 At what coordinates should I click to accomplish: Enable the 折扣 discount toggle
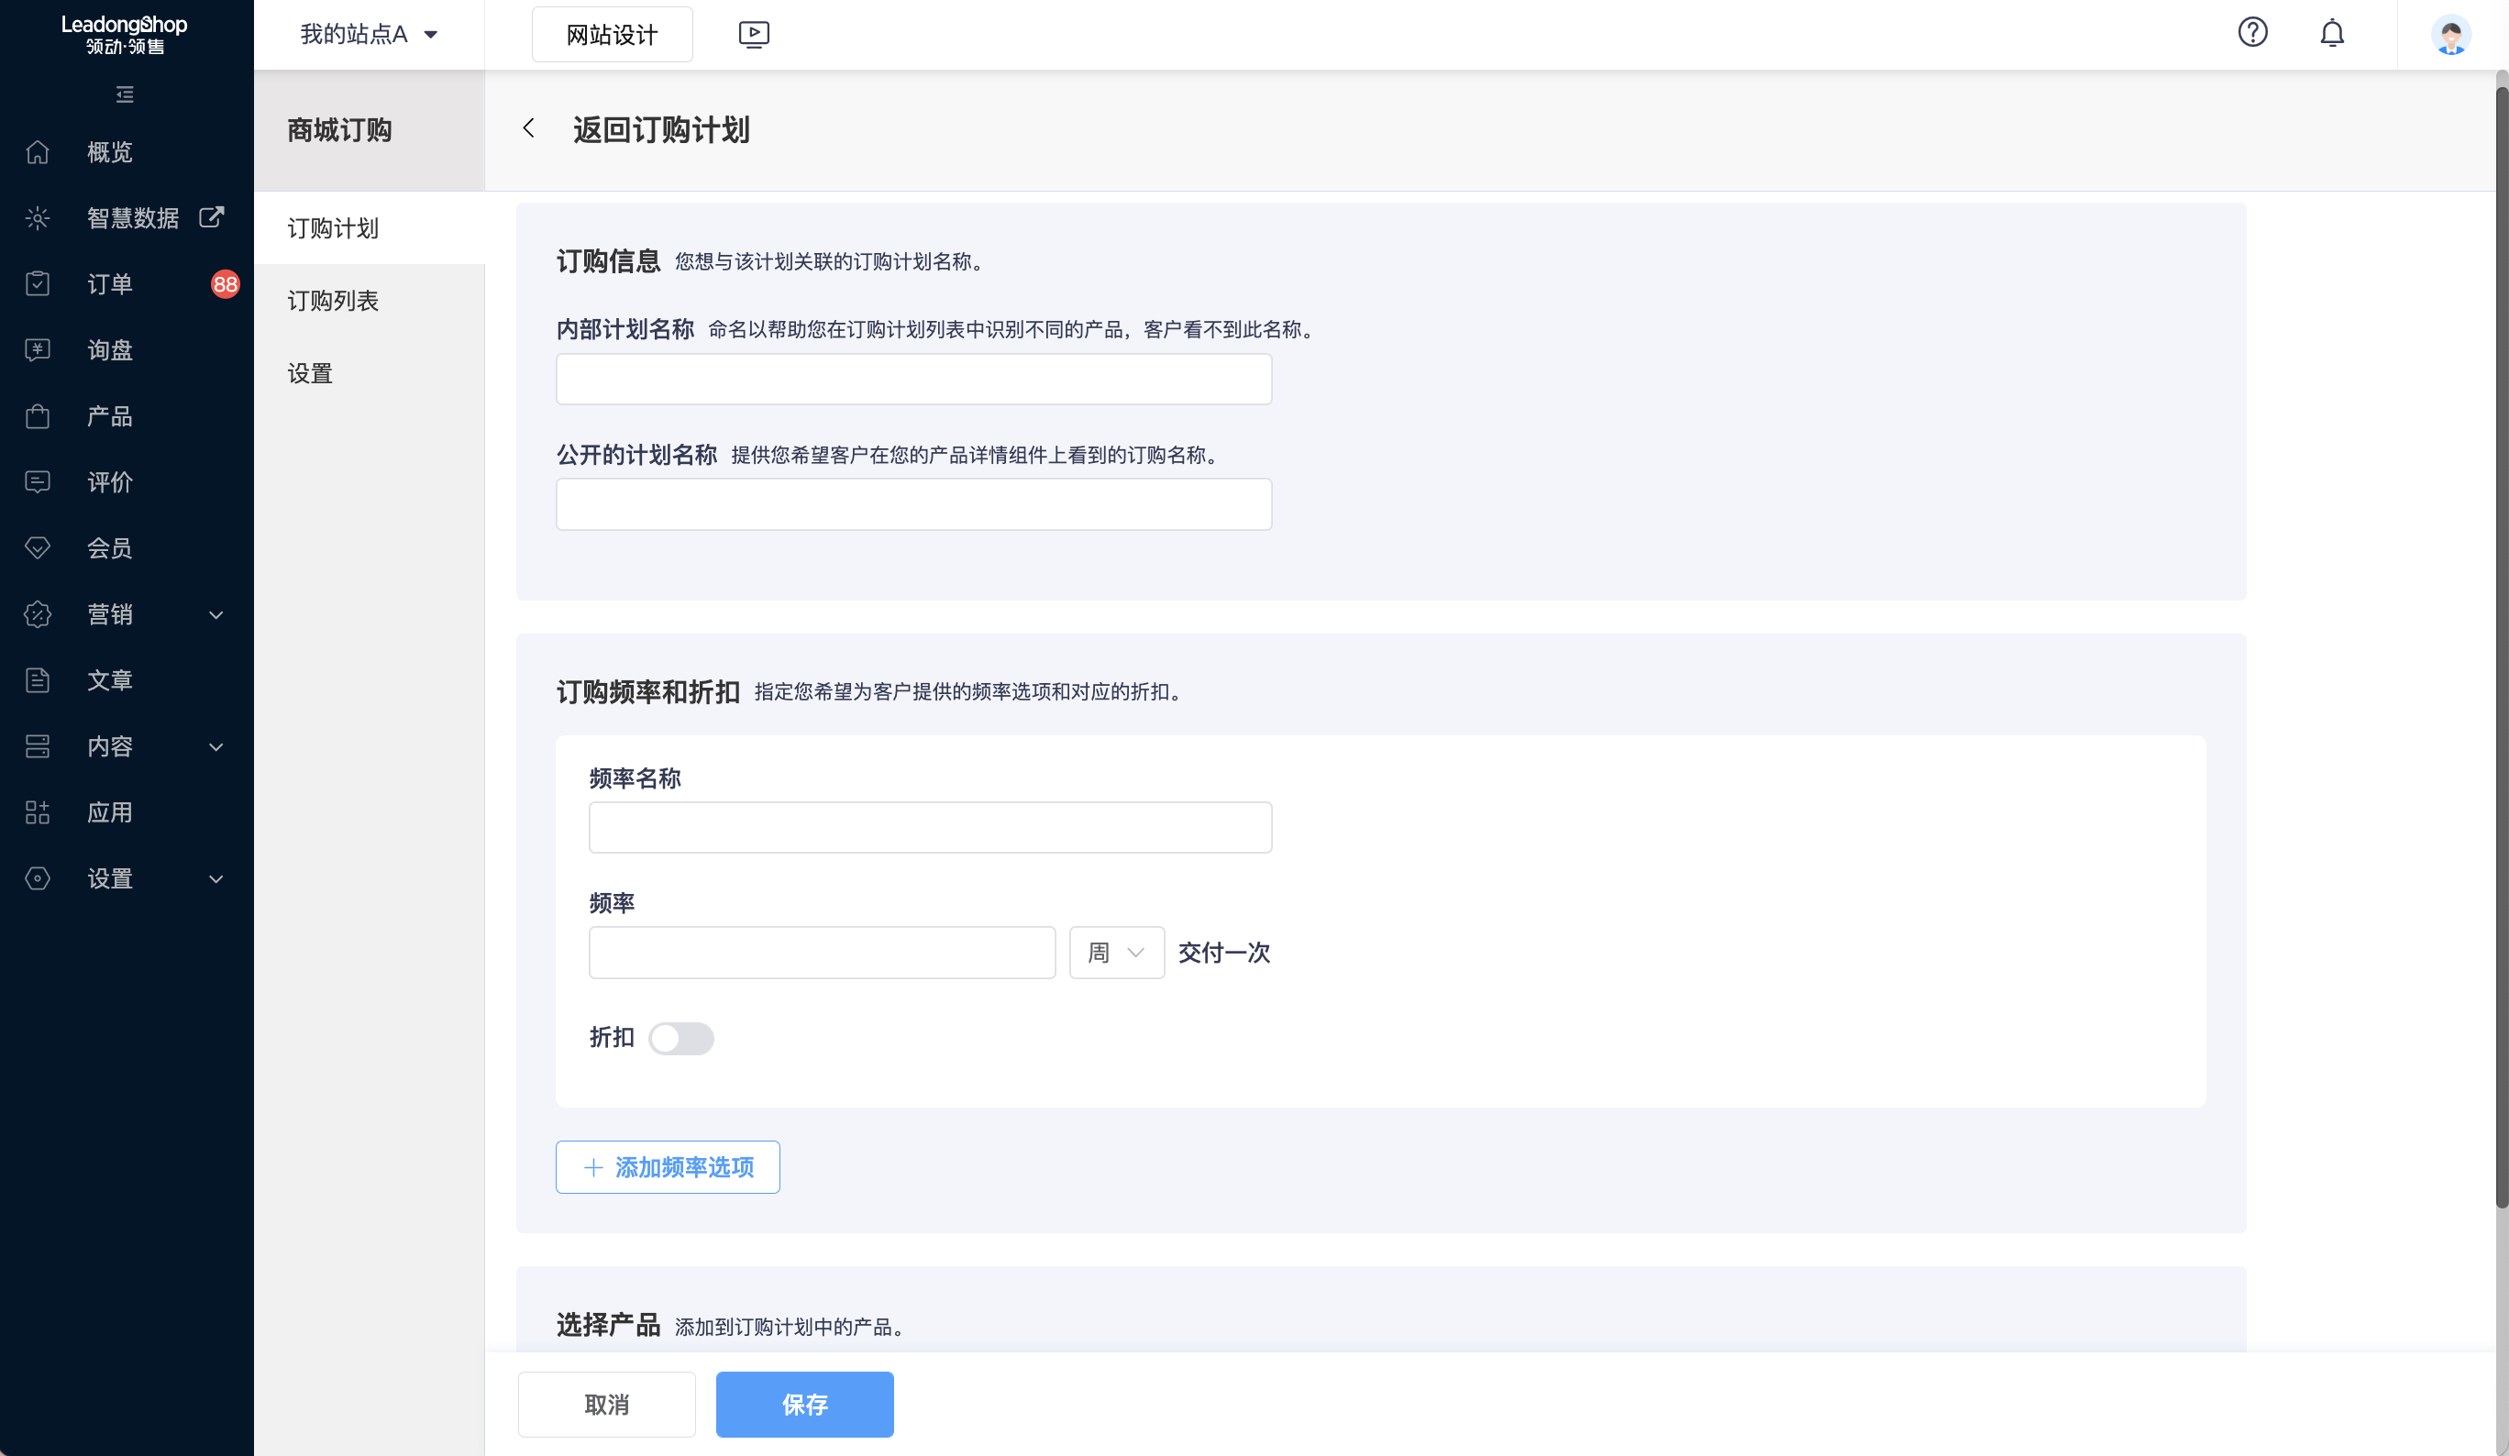[682, 1038]
